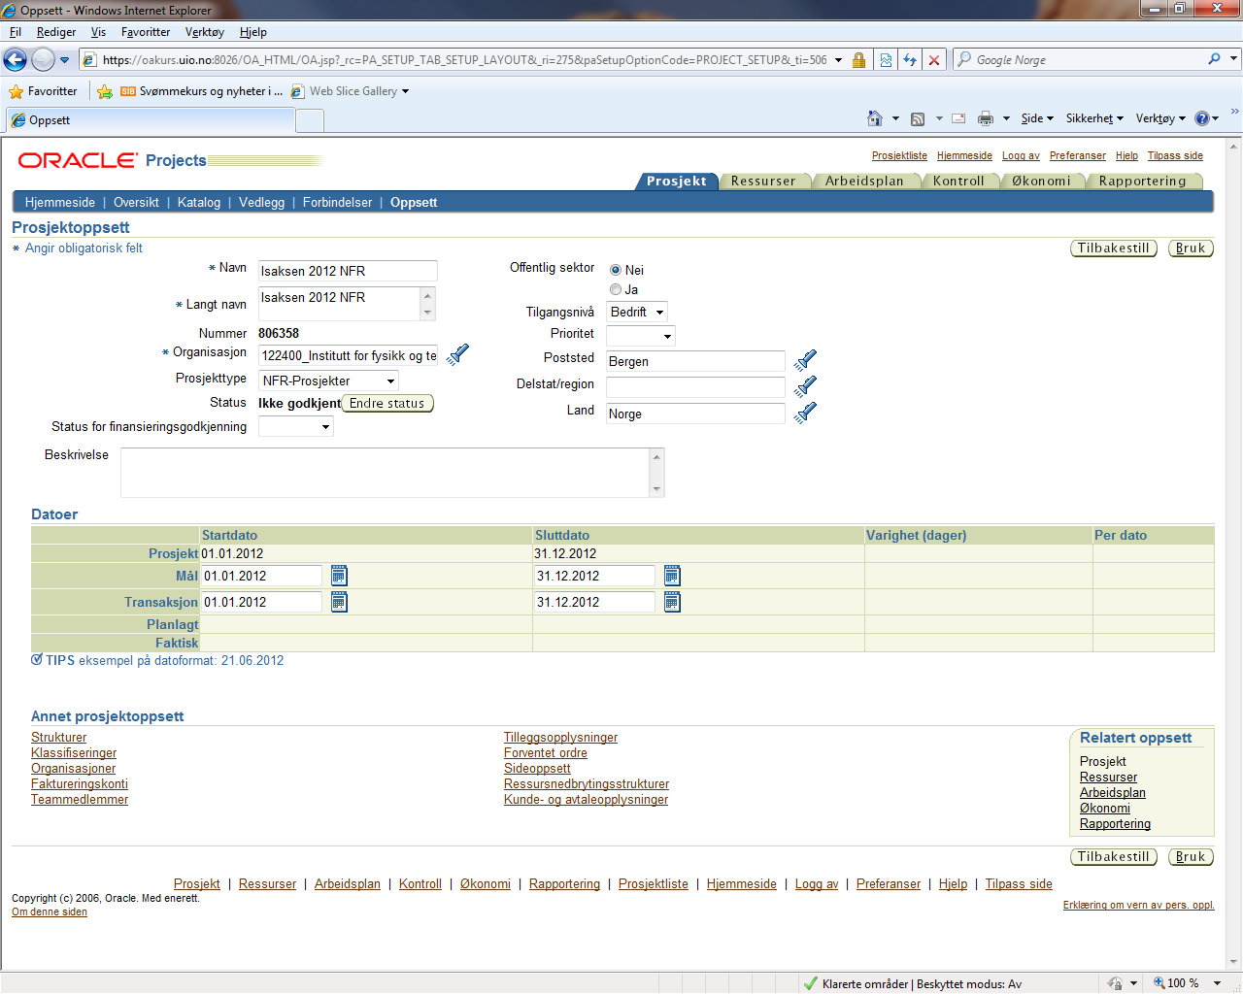Switch to the Arbeidsplan tab
This screenshot has height=994, width=1243.
pos(864,181)
